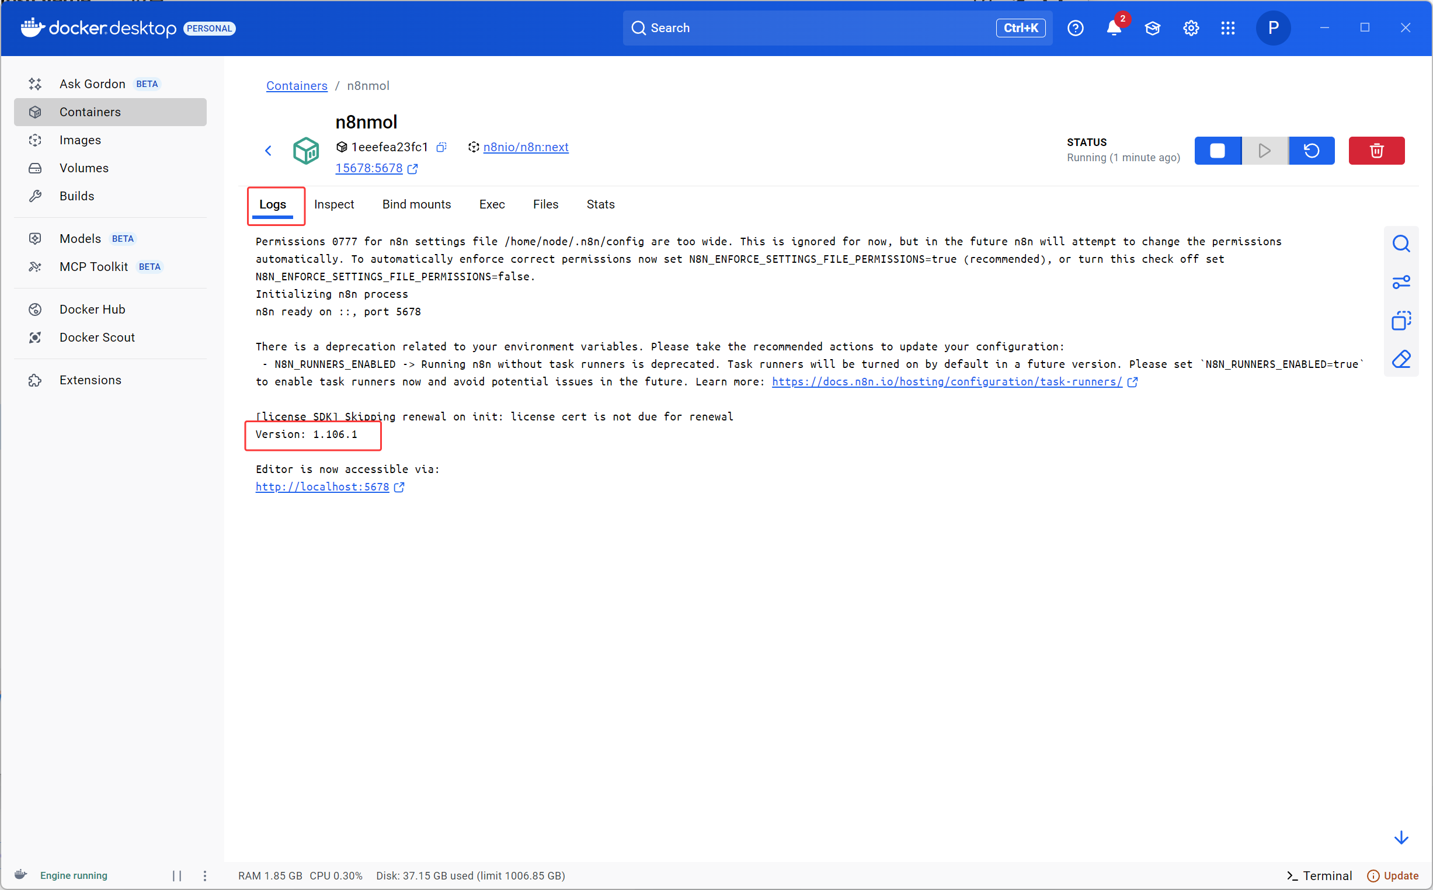Image resolution: width=1433 pixels, height=890 pixels.
Task: Open the Stats tab
Action: pos(600,204)
